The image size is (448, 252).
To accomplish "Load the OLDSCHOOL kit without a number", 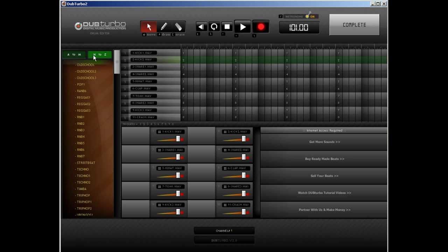I will pos(85,65).
